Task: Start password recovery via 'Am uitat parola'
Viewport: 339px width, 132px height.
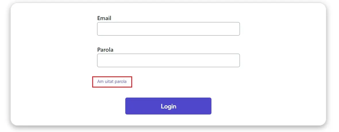Action: click(x=112, y=81)
